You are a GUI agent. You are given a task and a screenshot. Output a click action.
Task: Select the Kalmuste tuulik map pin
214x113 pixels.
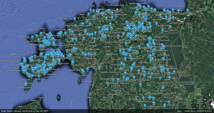pos(26,84)
